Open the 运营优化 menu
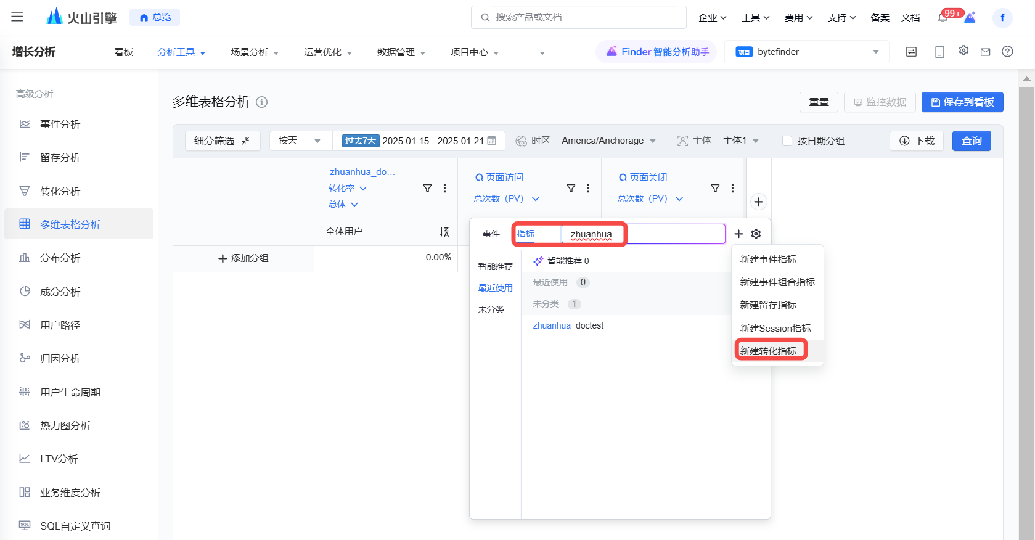Screen dimensions: 1035x540 [328, 52]
